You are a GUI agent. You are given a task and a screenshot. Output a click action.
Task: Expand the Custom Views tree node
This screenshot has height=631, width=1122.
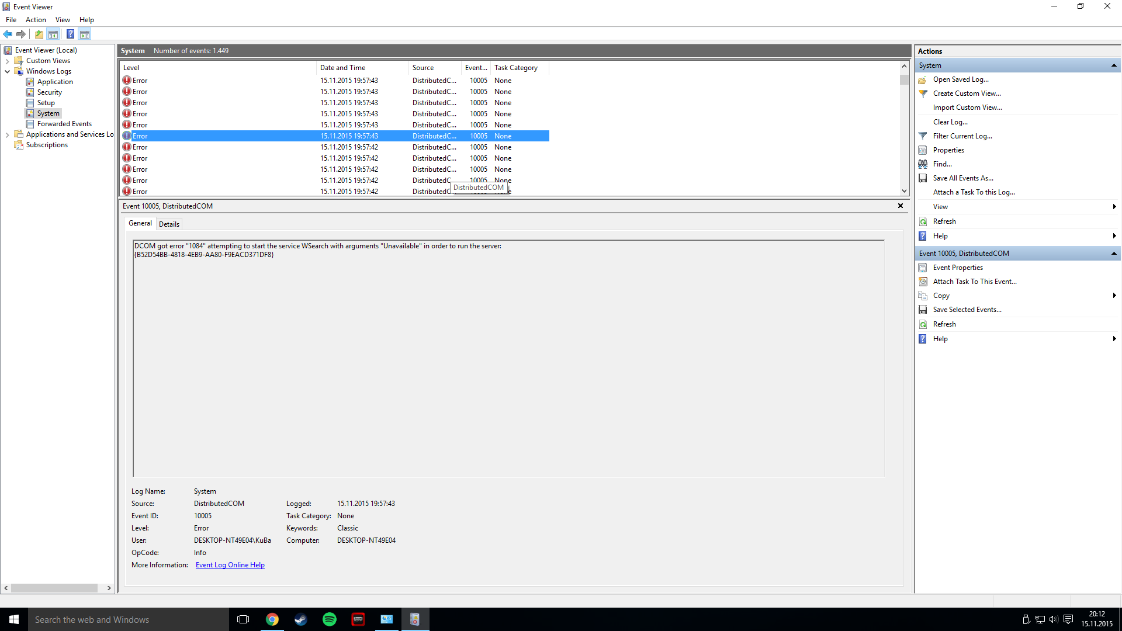point(7,61)
